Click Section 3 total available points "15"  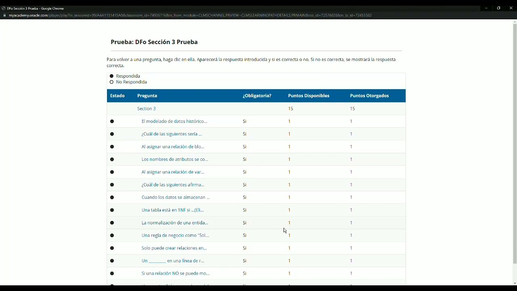click(290, 109)
